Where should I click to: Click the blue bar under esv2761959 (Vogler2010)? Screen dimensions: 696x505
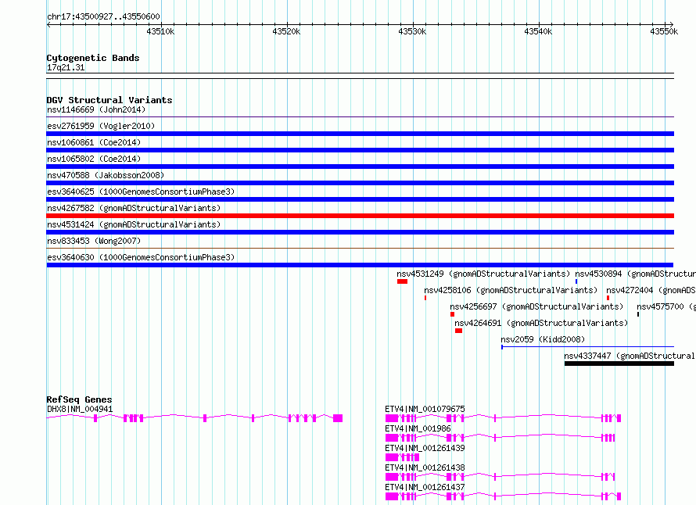[x=360, y=134]
